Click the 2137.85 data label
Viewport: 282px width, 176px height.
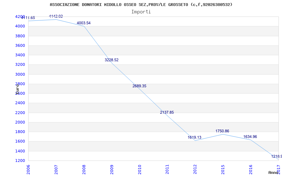click(x=167, y=112)
